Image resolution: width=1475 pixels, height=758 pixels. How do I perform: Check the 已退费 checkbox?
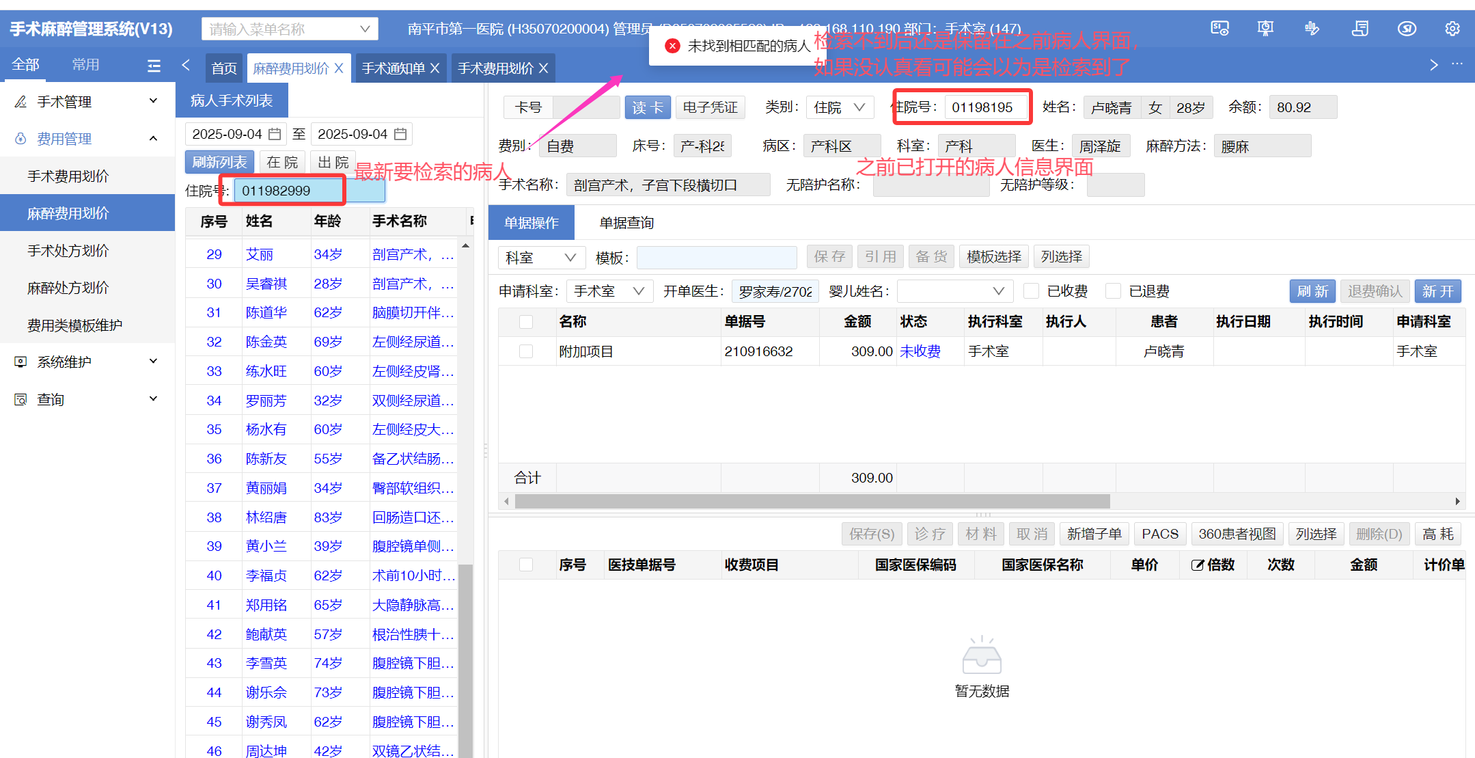(x=1114, y=291)
